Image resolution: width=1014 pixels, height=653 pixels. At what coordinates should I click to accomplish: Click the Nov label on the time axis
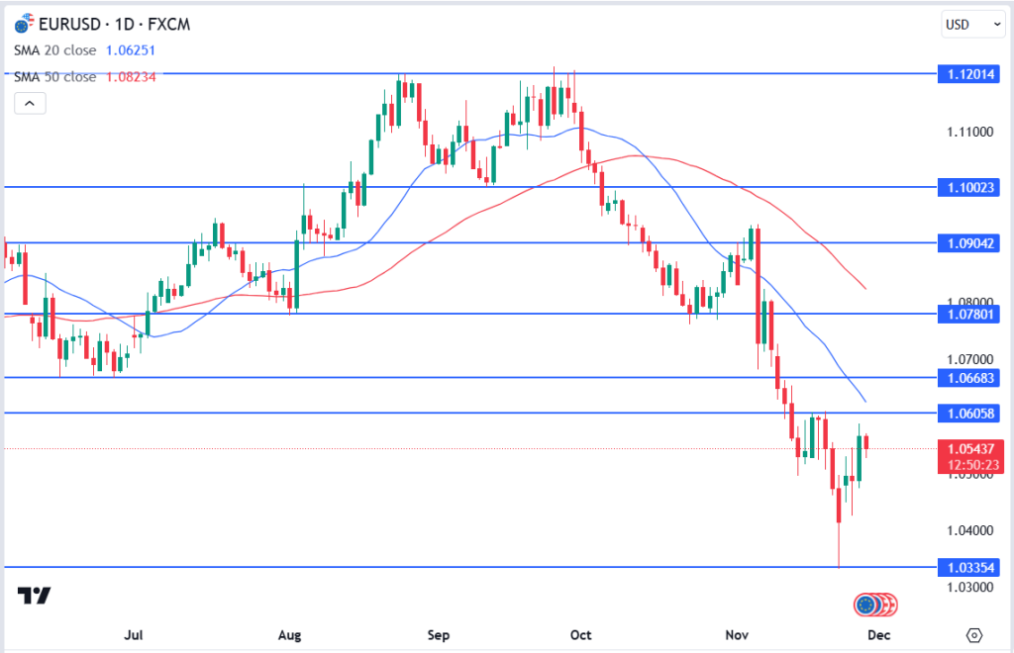(732, 634)
